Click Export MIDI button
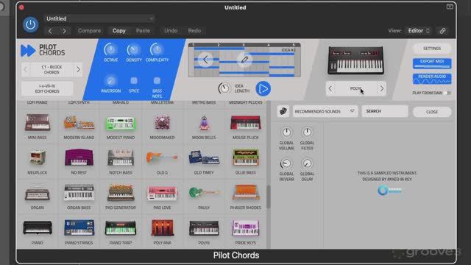471x265 pixels. 432,63
